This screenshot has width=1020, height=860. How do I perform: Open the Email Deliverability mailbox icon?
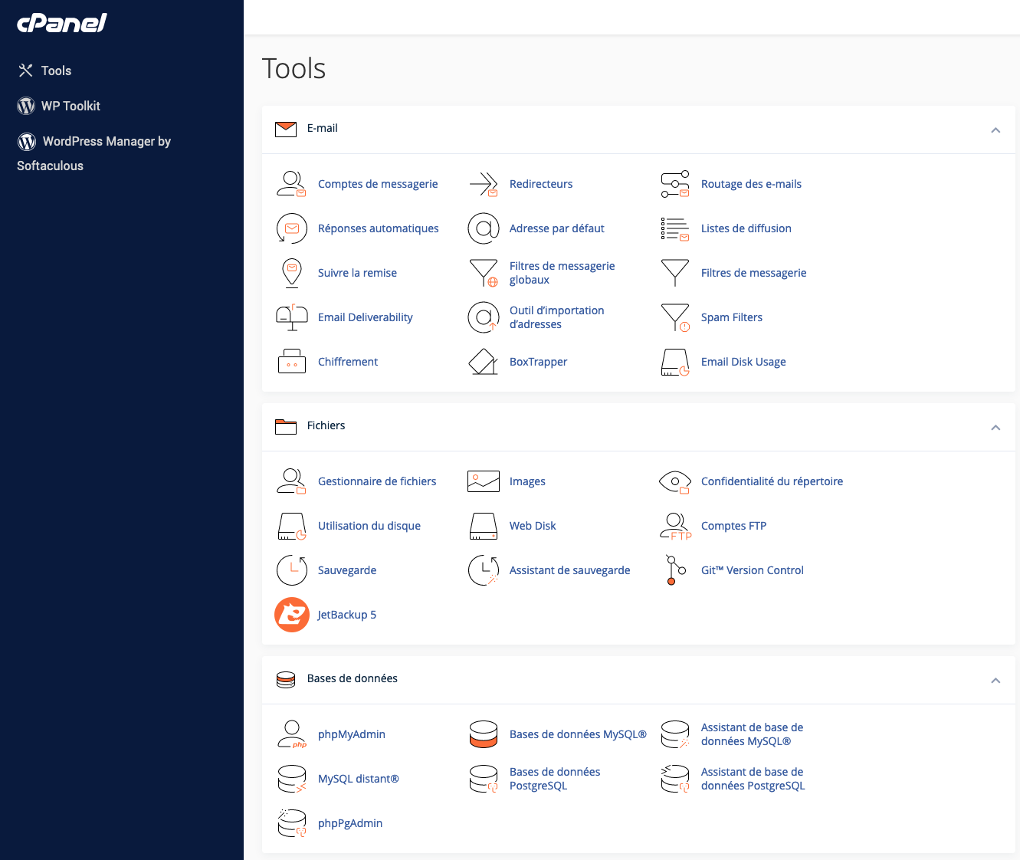291,317
